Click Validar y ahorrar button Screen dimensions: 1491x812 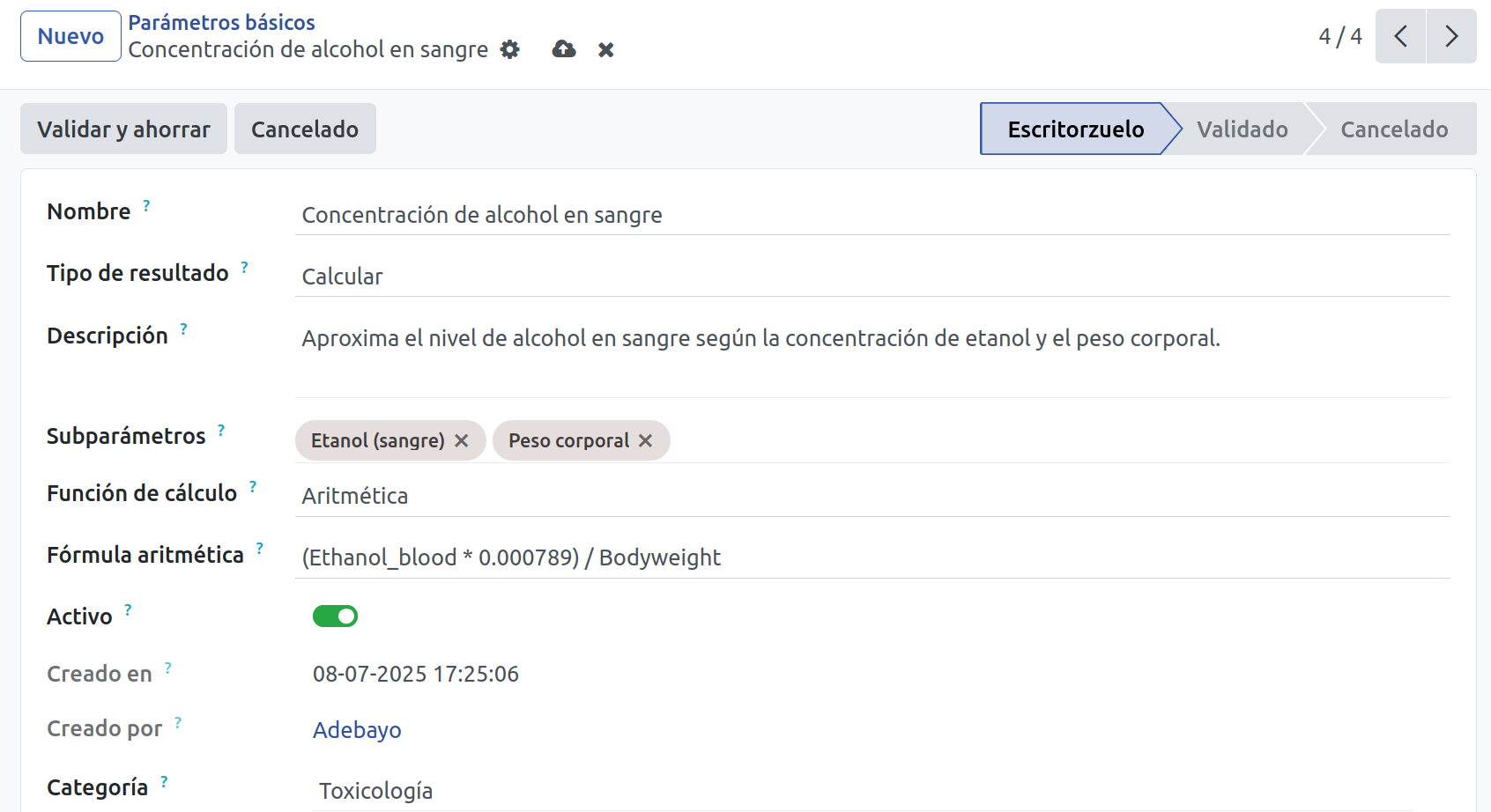tap(123, 129)
